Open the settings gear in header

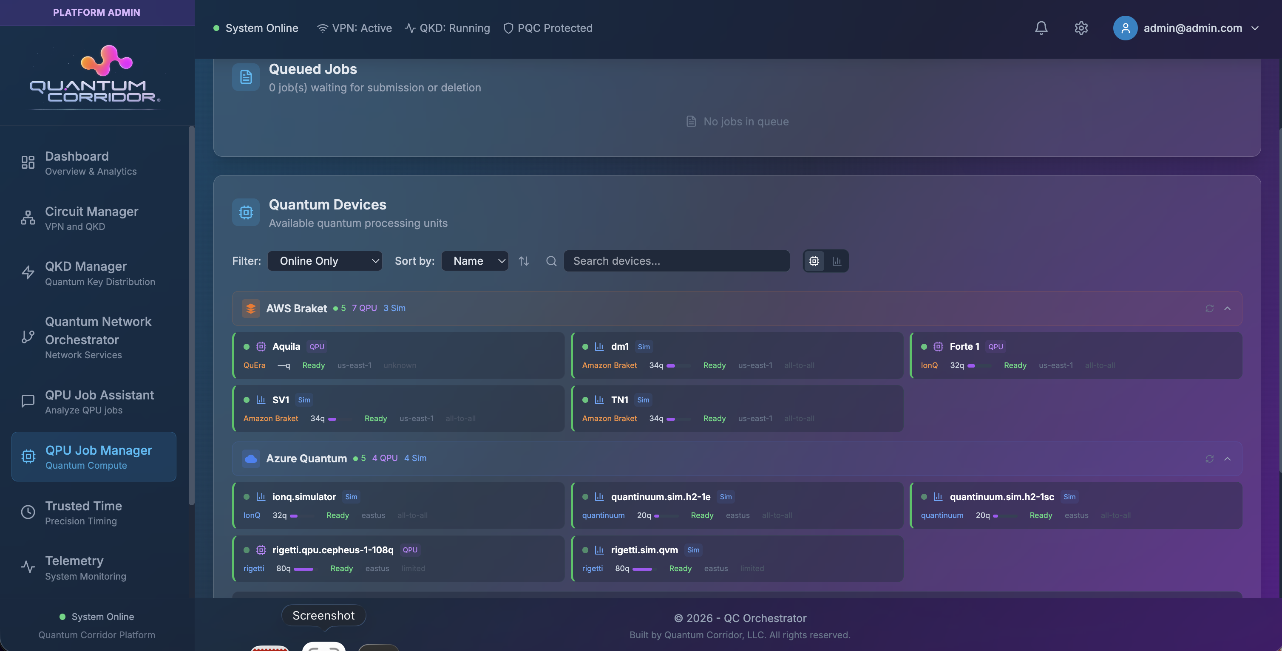point(1081,28)
